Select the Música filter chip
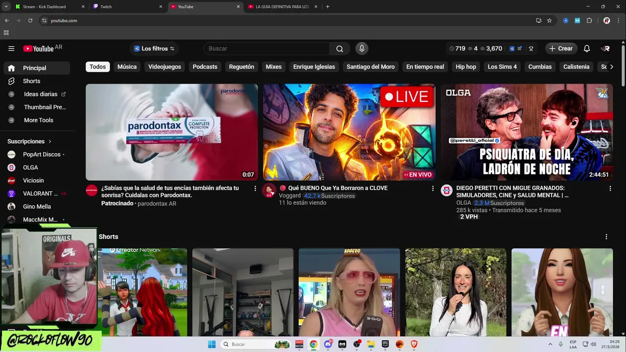The image size is (626, 352). coord(127,66)
